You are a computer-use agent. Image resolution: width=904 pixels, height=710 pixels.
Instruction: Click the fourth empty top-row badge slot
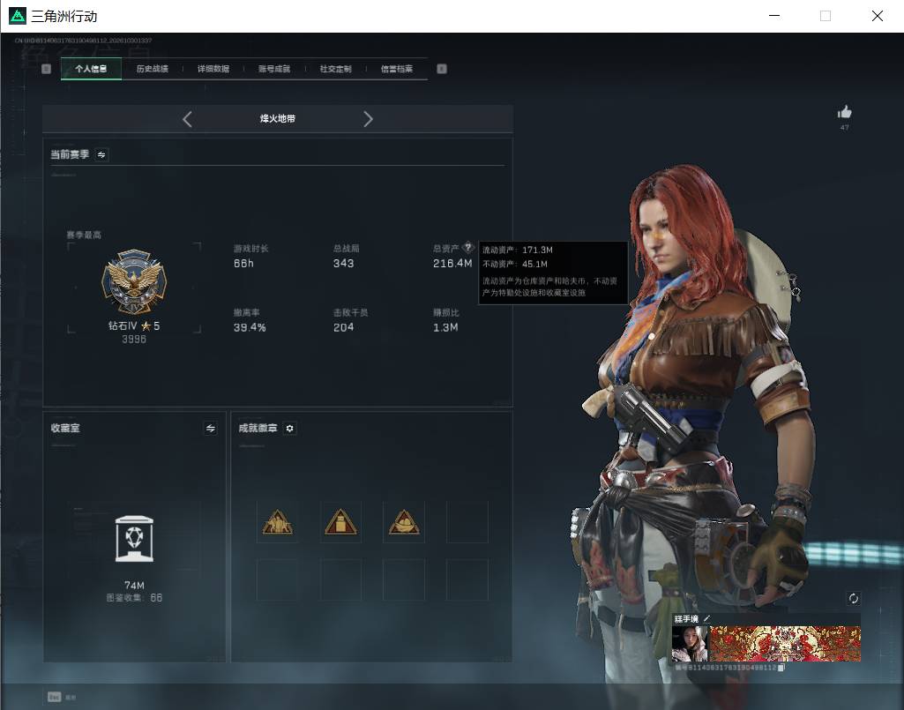pos(467,522)
